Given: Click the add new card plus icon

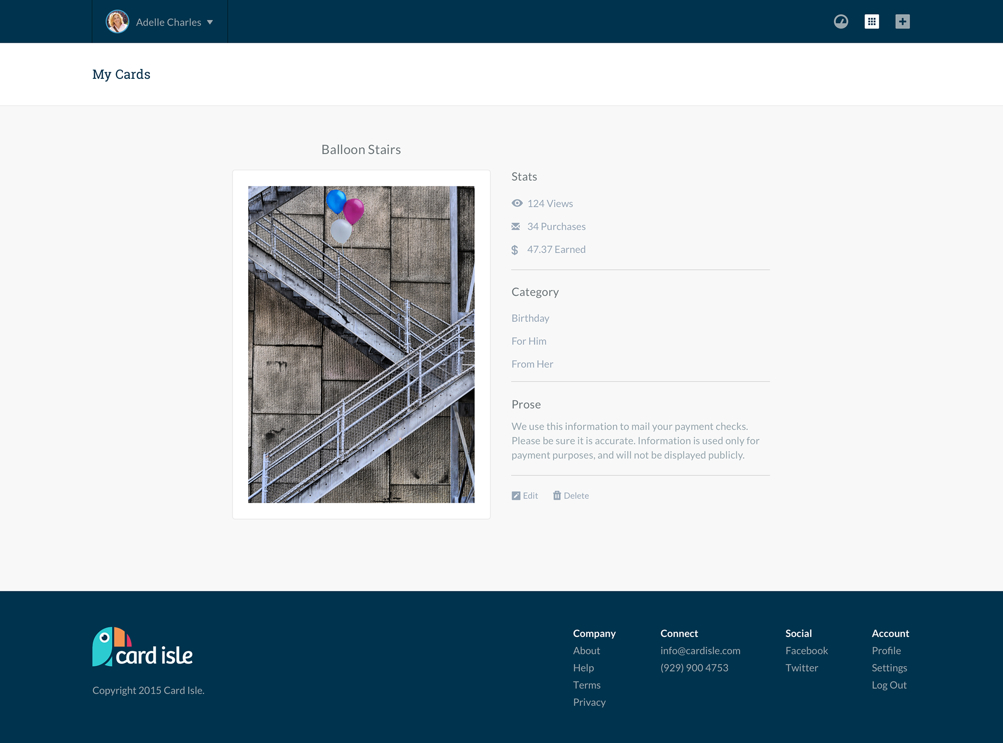Looking at the screenshot, I should click(902, 21).
